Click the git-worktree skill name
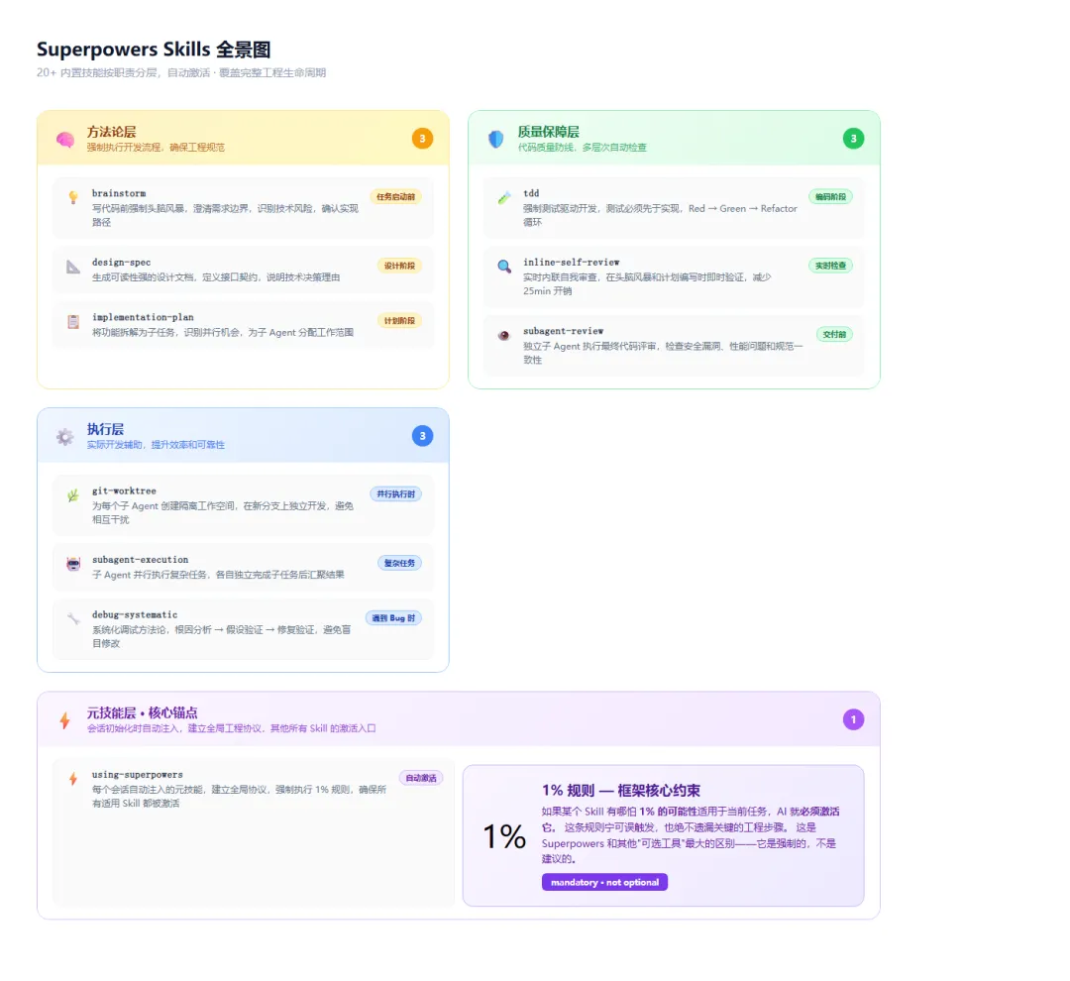The height and width of the screenshot is (981, 1070). [x=124, y=491]
